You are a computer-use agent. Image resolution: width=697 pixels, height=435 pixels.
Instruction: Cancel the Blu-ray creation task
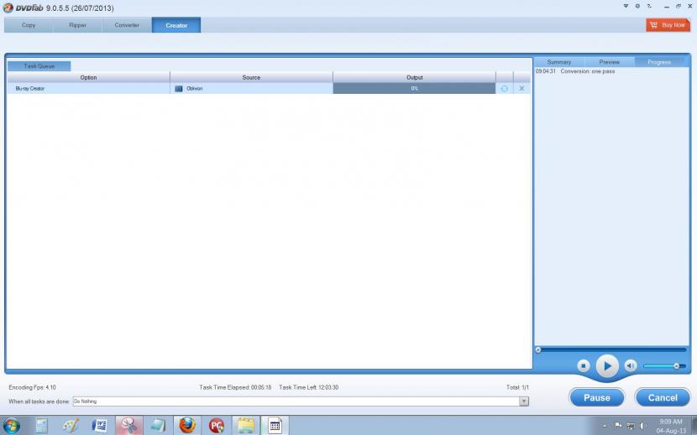[662, 397]
